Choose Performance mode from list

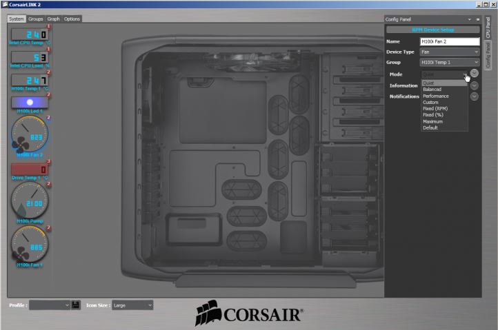(x=444, y=96)
